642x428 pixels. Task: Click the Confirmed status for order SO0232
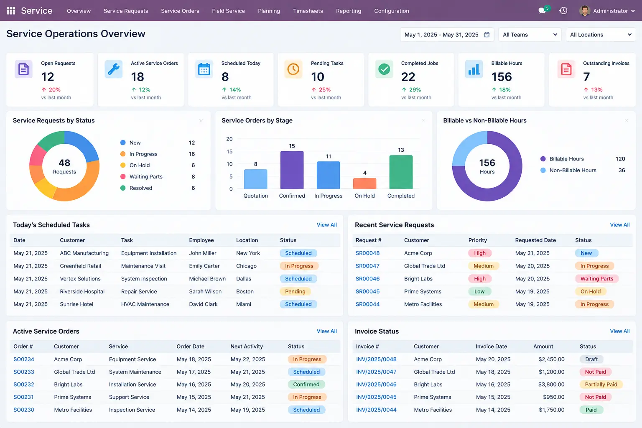pyautogui.click(x=306, y=385)
